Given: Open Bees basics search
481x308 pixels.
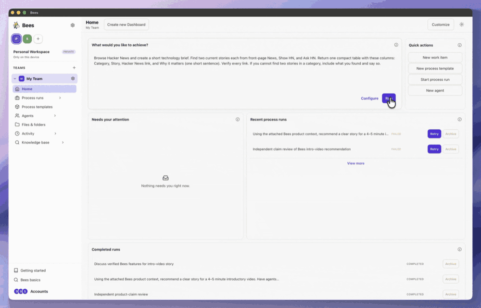Looking at the screenshot, I should [x=27, y=280].
